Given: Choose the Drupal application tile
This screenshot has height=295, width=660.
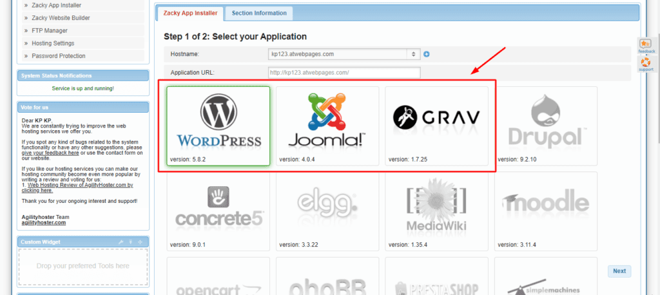Looking at the screenshot, I should 545,126.
